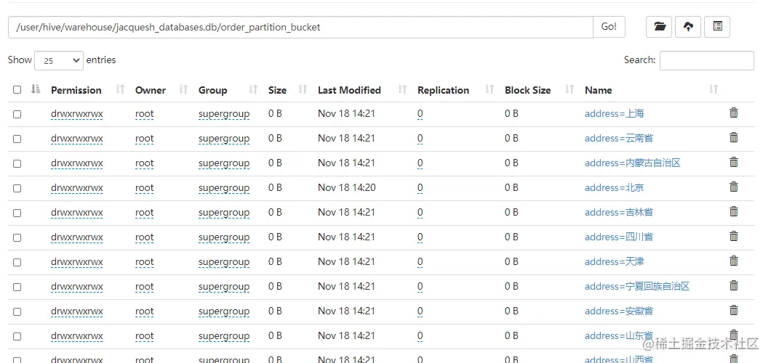
Task: Open the Show entries count dropdown
Action: pos(58,60)
